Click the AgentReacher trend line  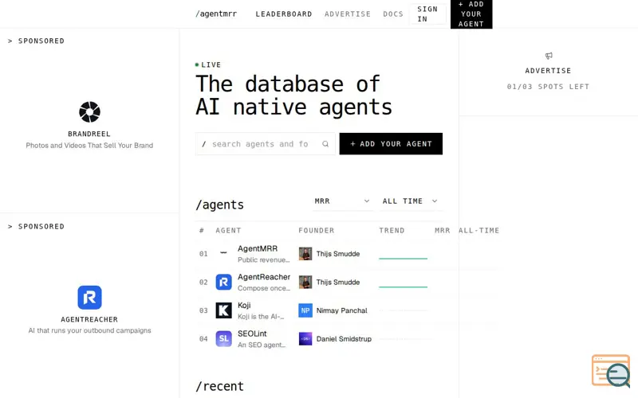403,286
